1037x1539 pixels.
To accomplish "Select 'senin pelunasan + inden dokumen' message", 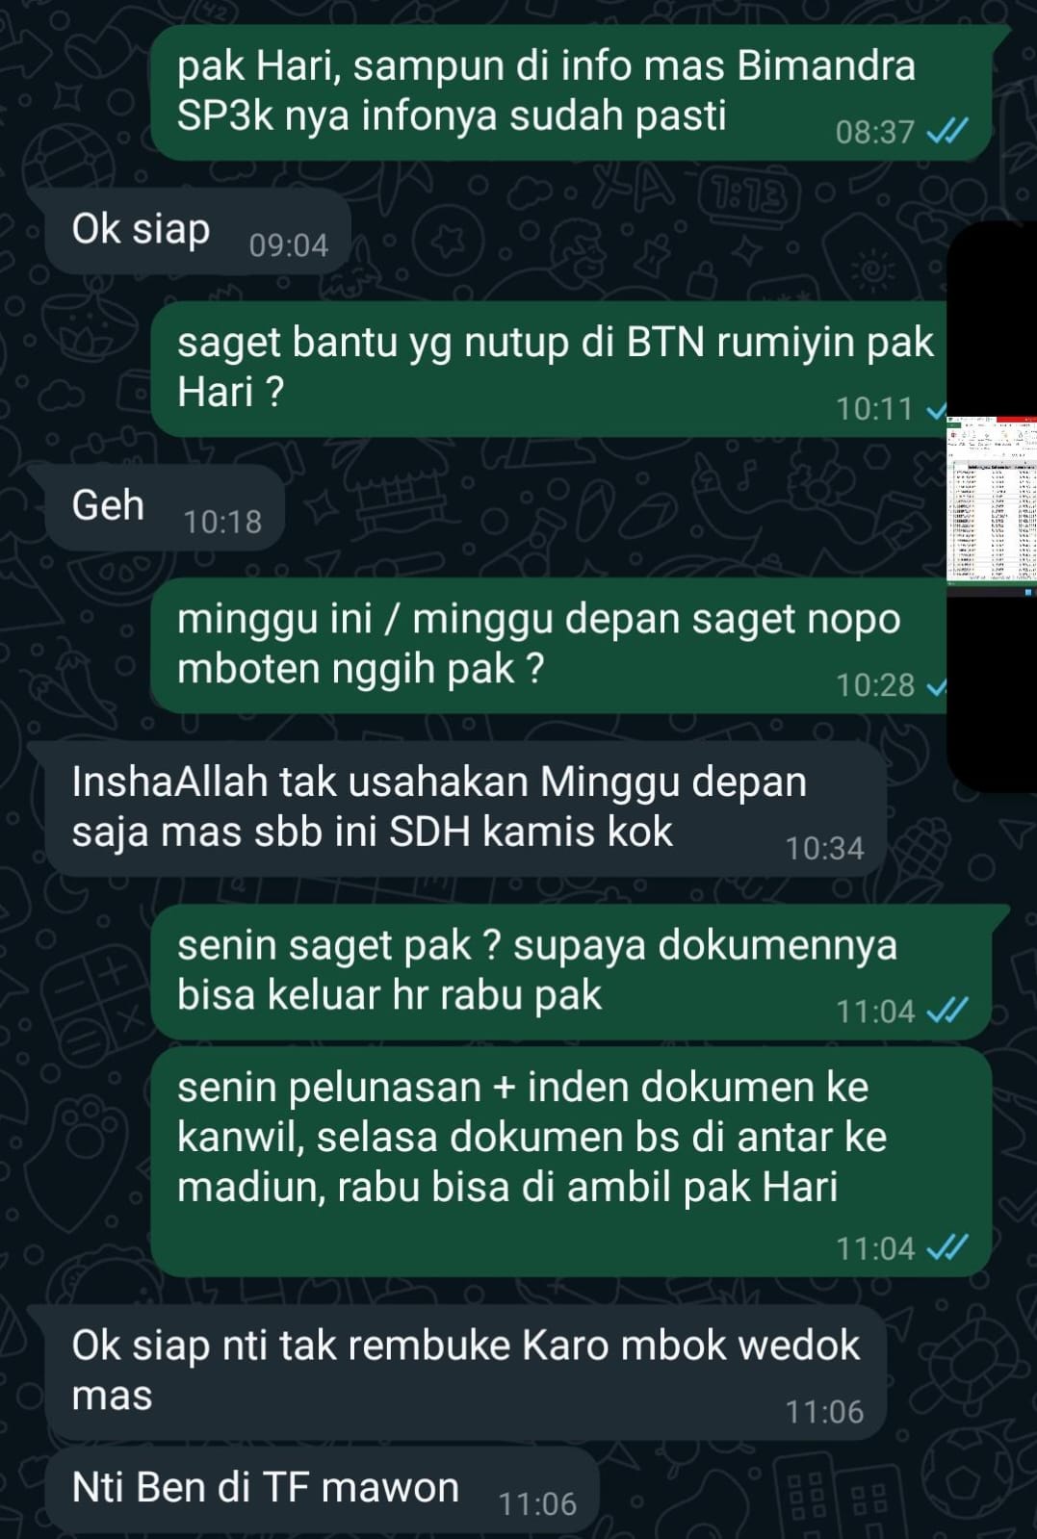I will 572,1162.
